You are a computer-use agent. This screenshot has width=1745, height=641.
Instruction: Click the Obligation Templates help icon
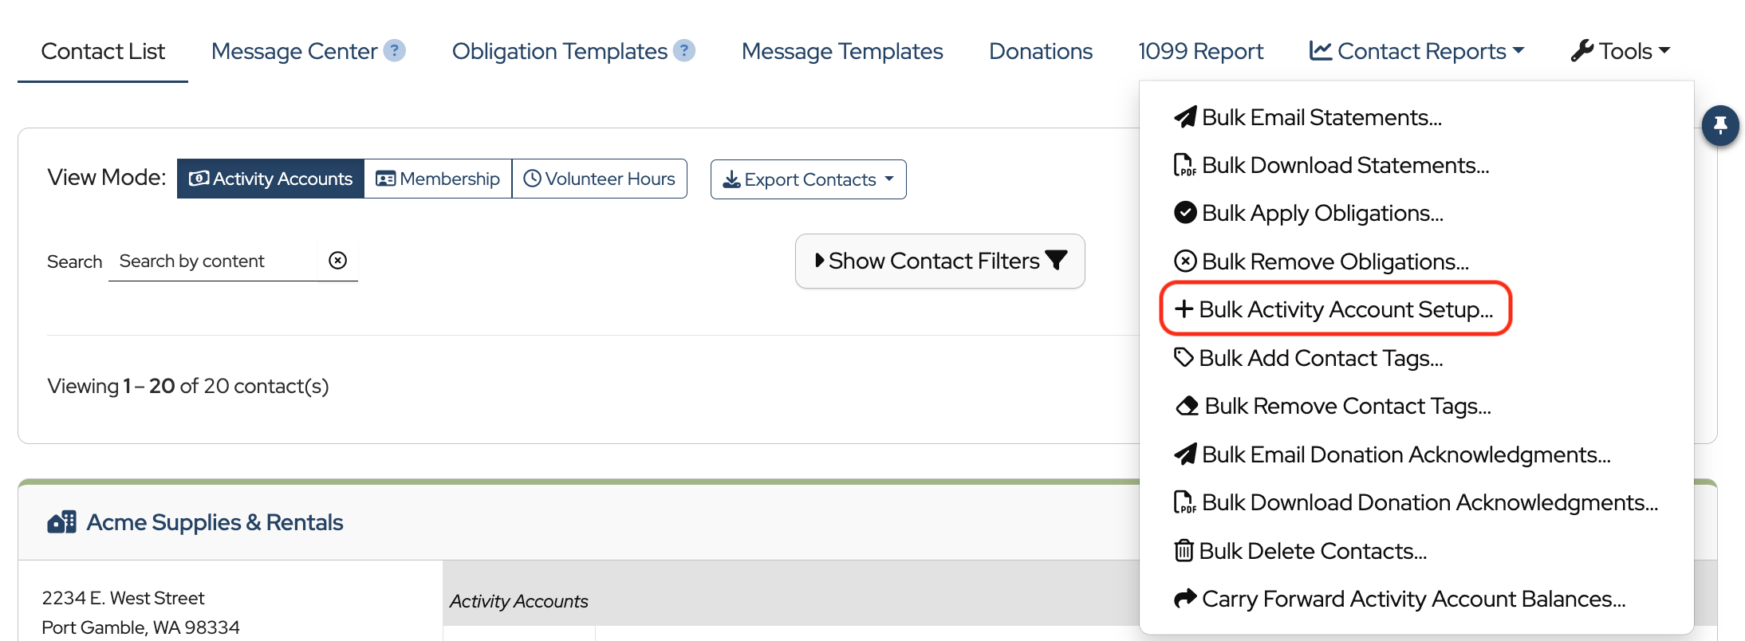tap(683, 51)
